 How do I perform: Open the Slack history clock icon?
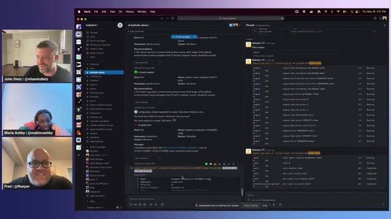tap(172, 18)
